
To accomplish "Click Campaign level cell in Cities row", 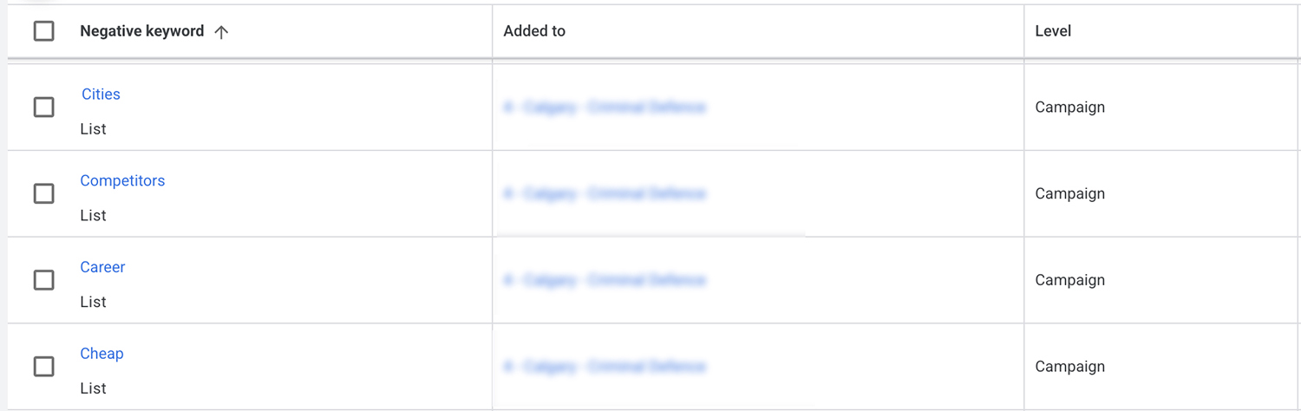I will pyautogui.click(x=1069, y=108).
